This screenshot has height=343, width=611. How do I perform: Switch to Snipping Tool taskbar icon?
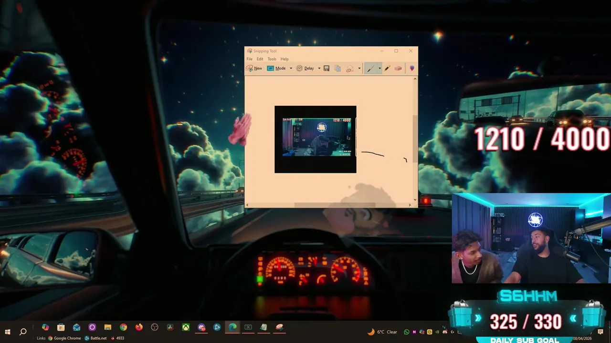click(279, 327)
